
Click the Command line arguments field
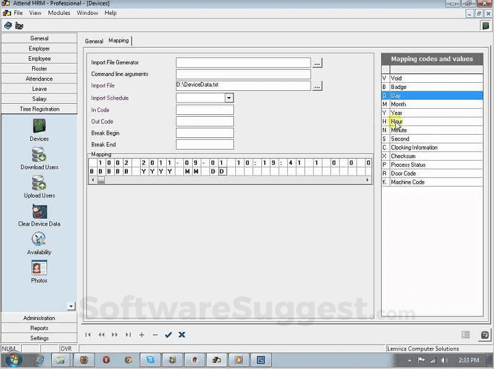pyautogui.click(x=243, y=74)
